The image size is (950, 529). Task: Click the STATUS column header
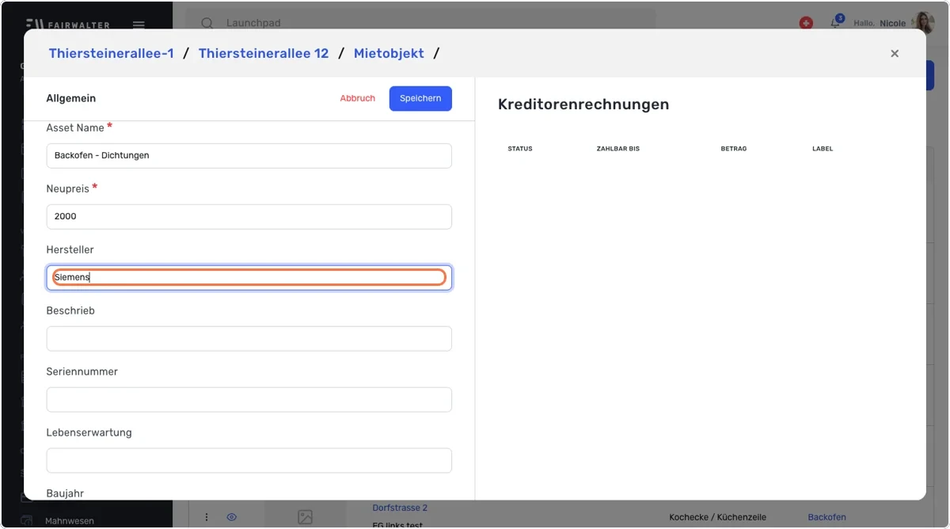point(520,149)
